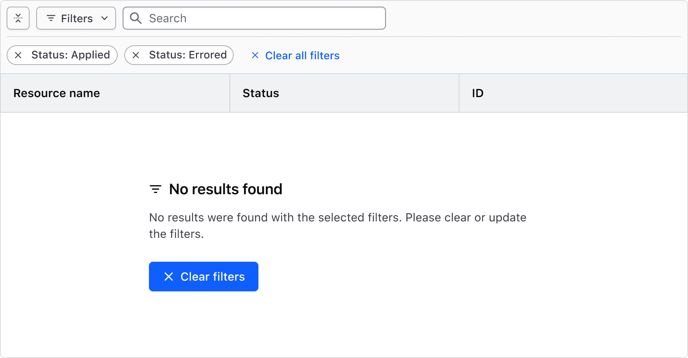Click the X icon beside Clear all filters
Screen dimensions: 688x358
click(x=255, y=55)
